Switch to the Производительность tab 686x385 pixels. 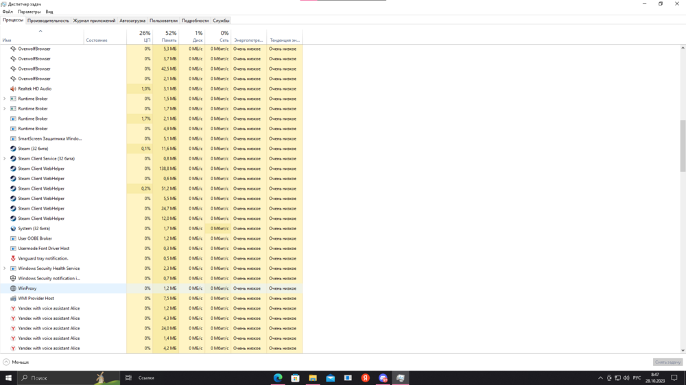click(x=48, y=21)
